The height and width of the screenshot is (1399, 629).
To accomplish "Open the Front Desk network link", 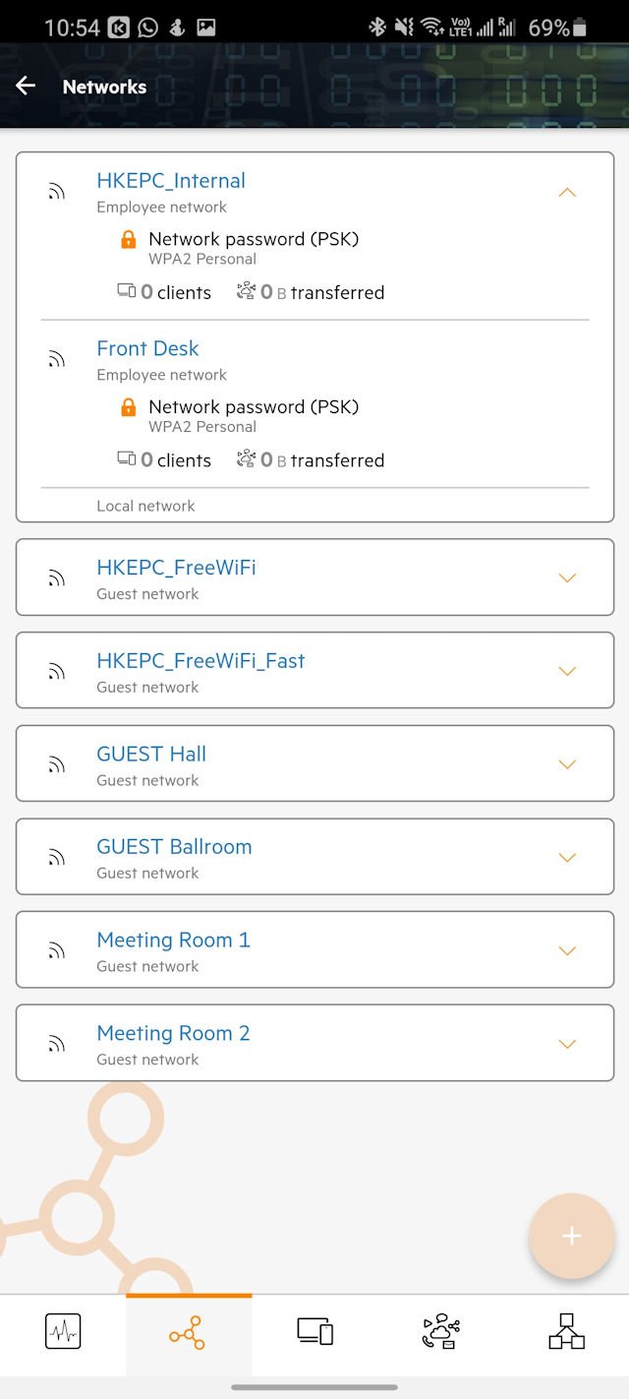I will point(147,348).
